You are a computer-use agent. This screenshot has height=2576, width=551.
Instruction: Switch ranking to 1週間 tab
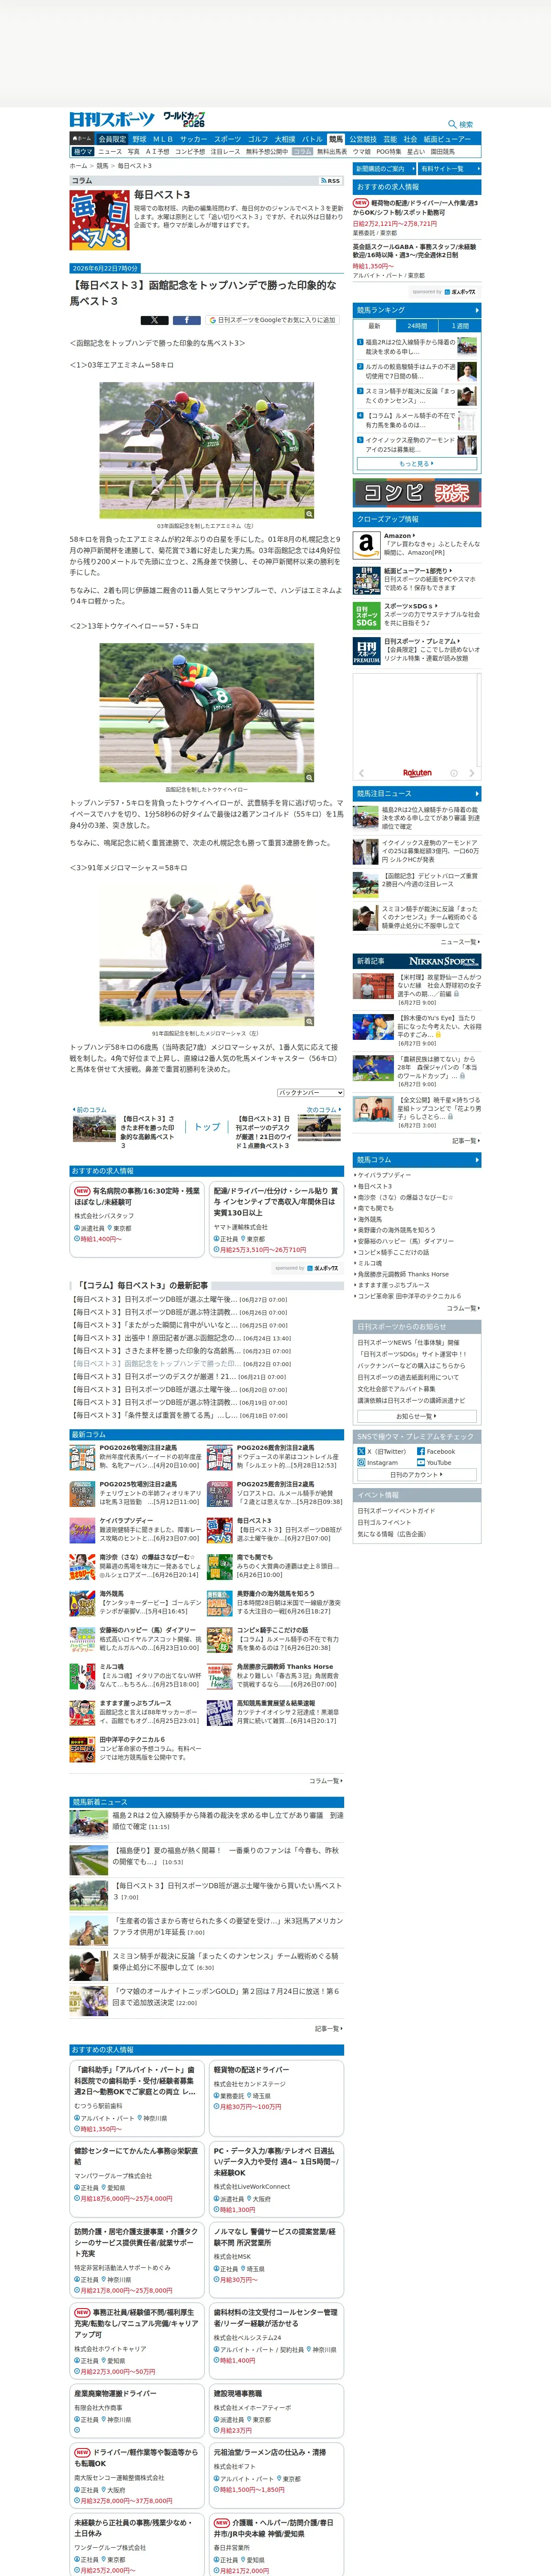point(460,326)
